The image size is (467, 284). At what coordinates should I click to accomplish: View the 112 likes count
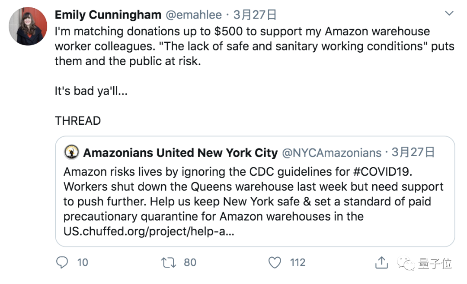click(x=297, y=262)
